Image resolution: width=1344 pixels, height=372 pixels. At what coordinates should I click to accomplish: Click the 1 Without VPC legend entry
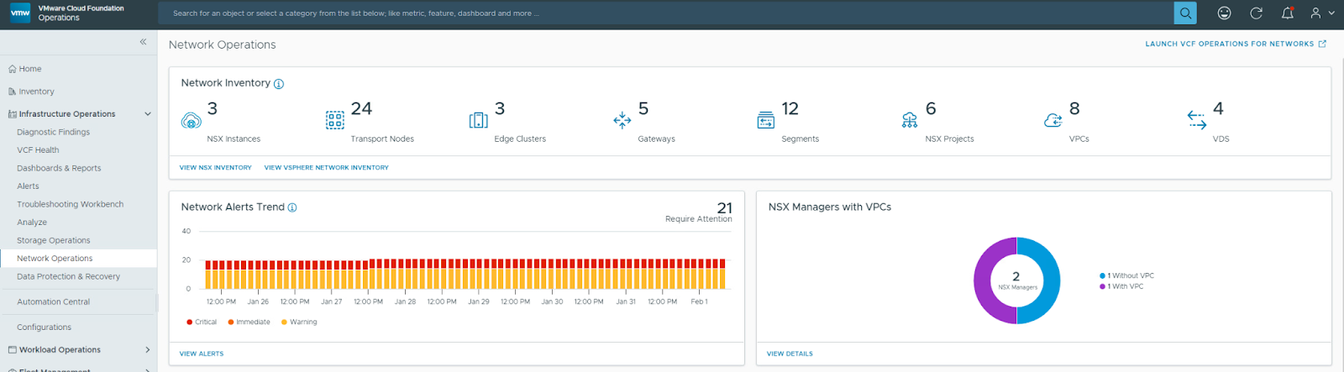pyautogui.click(x=1127, y=275)
